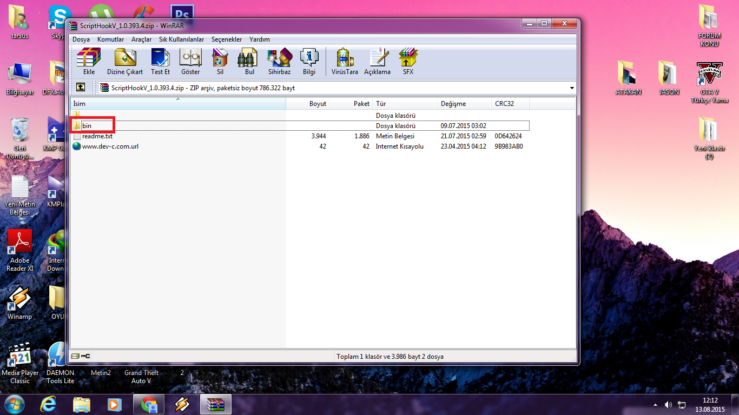Viewport: 739px width, 415px height.
Task: Open the Windows Start menu
Action: [14, 404]
